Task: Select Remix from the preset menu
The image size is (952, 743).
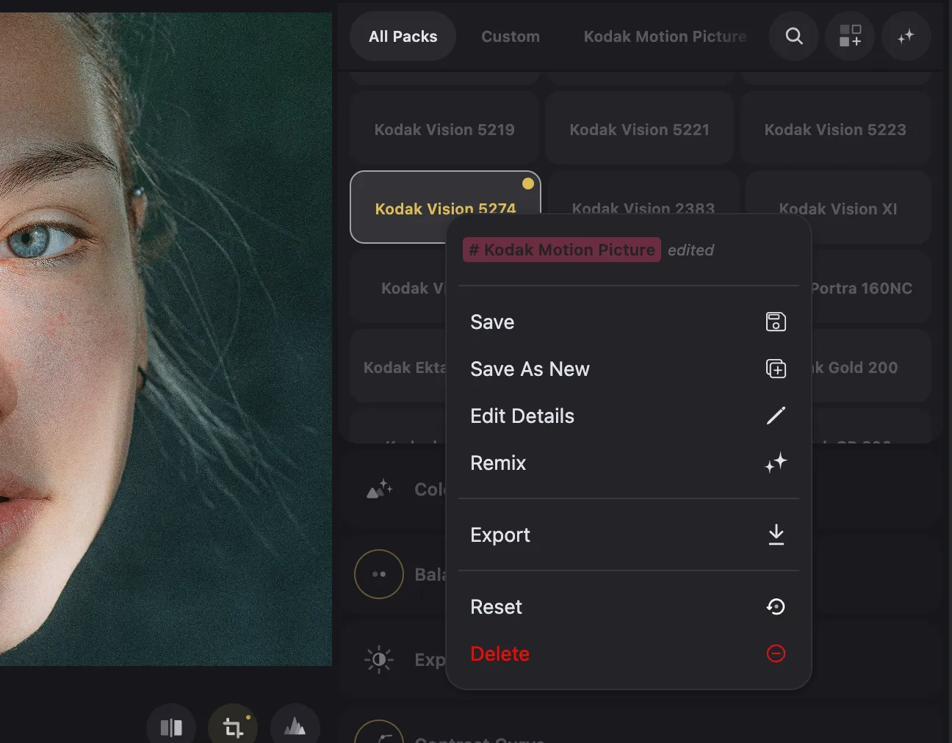Action: click(x=628, y=463)
